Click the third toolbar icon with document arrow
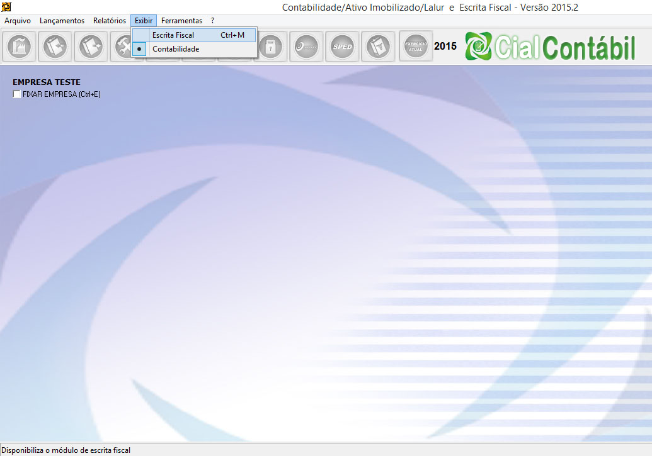This screenshot has height=456, width=652. coord(91,47)
